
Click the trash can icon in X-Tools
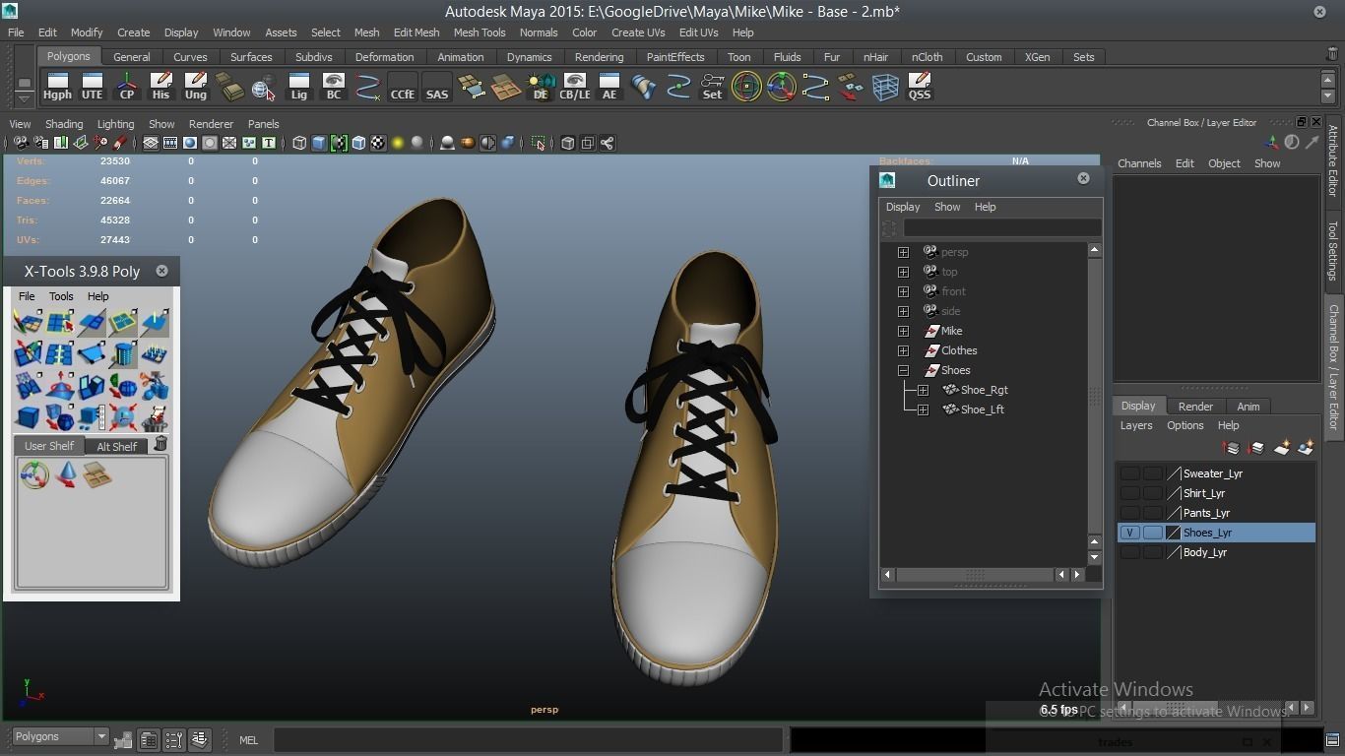(160, 445)
